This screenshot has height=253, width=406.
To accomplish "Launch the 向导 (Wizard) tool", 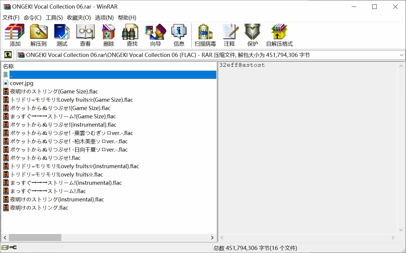I will (156, 35).
